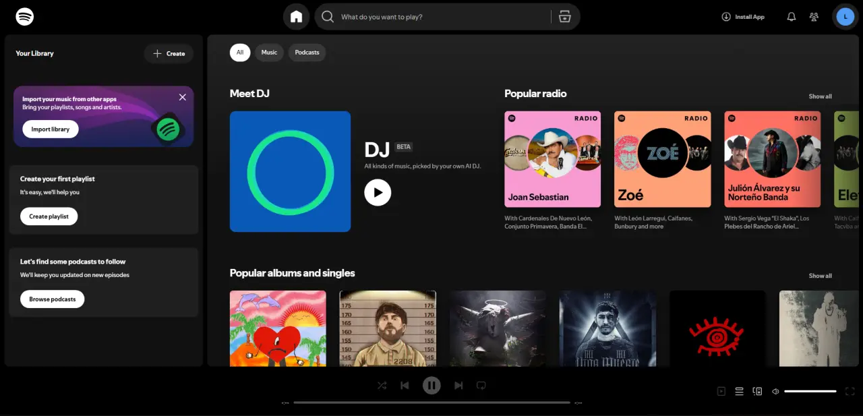Viewport: 863px width, 416px height.
Task: Click the Your Library heading
Action: click(34, 53)
